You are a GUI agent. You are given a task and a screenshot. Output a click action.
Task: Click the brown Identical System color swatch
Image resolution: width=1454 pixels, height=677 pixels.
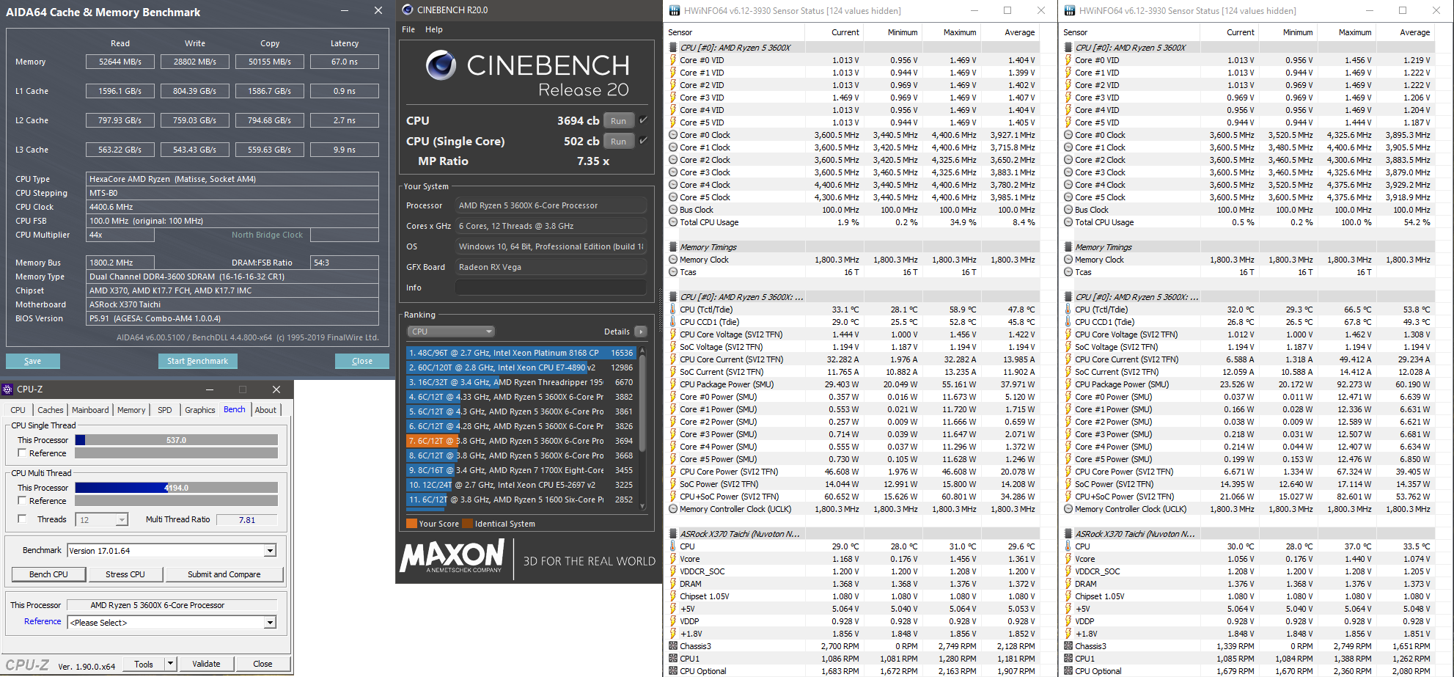[x=467, y=524]
